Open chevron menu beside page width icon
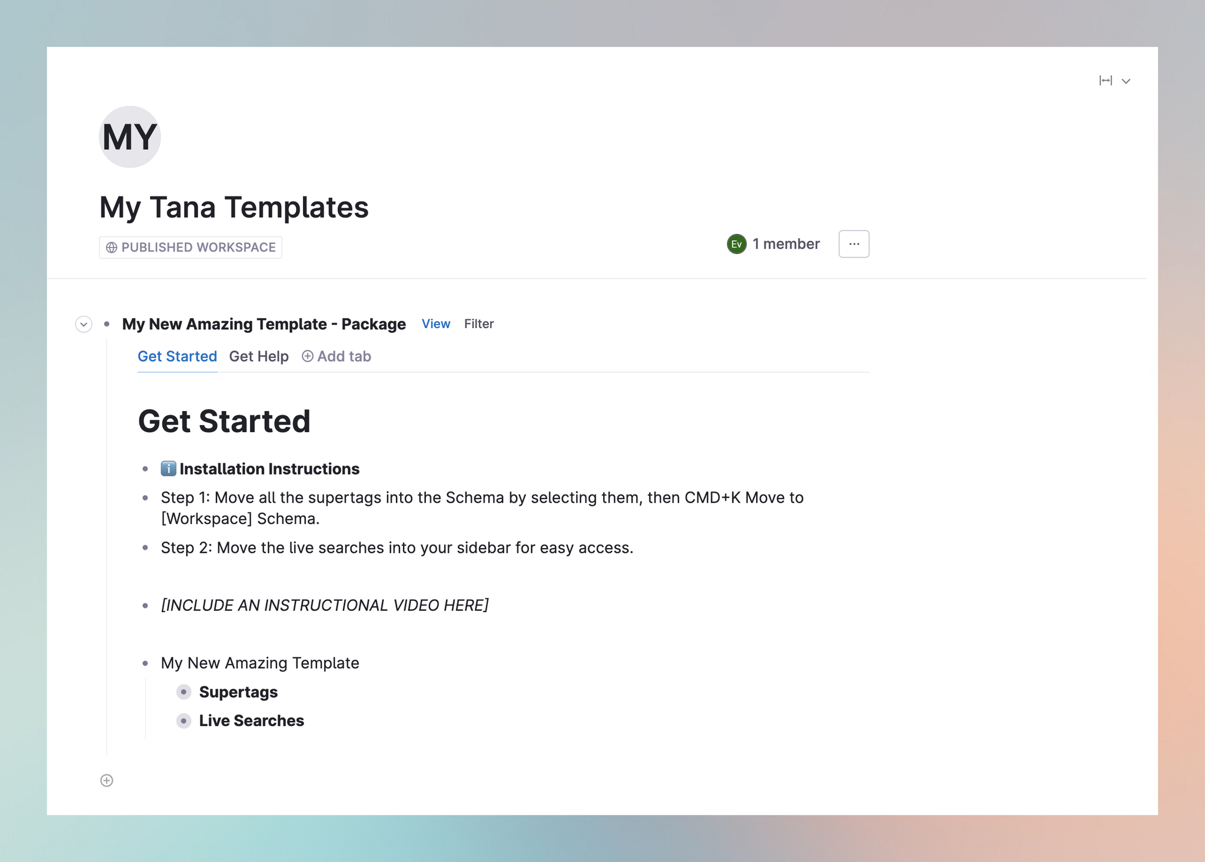Viewport: 1205px width, 862px height. [x=1126, y=81]
